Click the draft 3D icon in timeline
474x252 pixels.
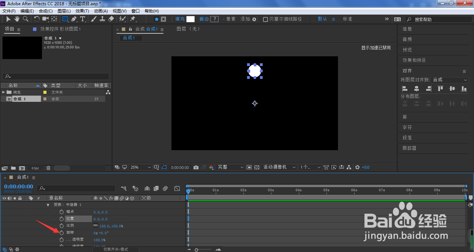pos(135,188)
